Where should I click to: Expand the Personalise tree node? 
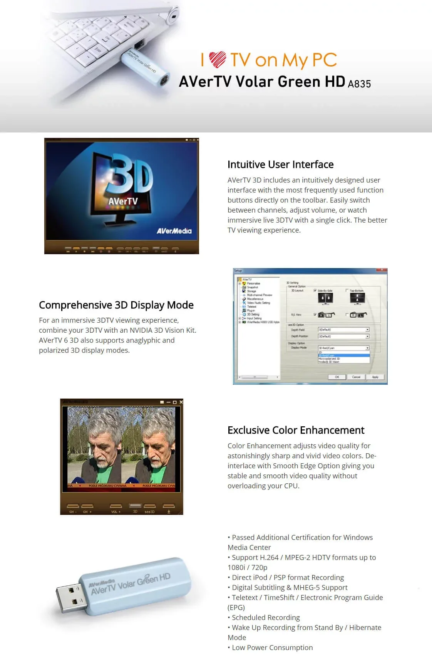[x=239, y=283]
